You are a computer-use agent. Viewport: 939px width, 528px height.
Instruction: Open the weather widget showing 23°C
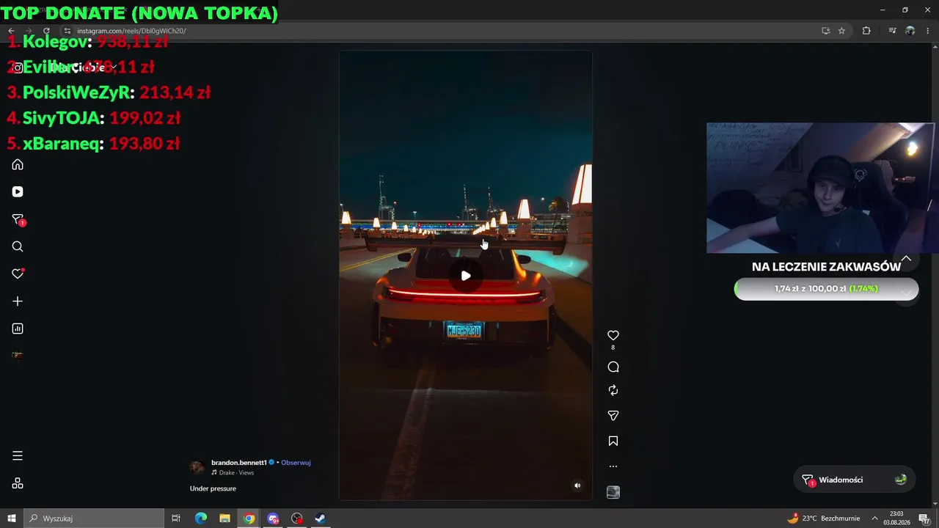(823, 518)
